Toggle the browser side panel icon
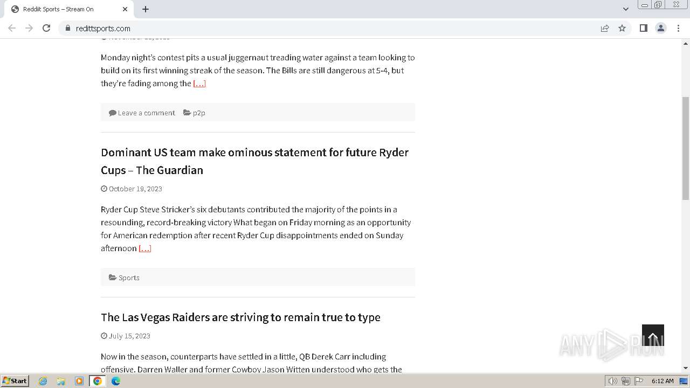This screenshot has height=388, width=690. click(x=643, y=28)
